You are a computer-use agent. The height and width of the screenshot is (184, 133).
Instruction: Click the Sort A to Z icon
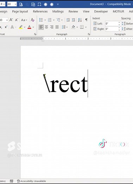(80, 20)
